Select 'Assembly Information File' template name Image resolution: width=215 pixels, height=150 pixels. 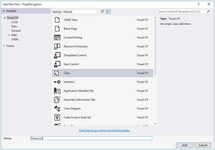coord(79,100)
